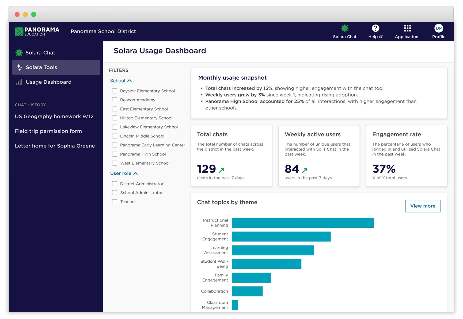The image size is (463, 319).
Task: Check East Elementary School filter
Action: point(115,109)
